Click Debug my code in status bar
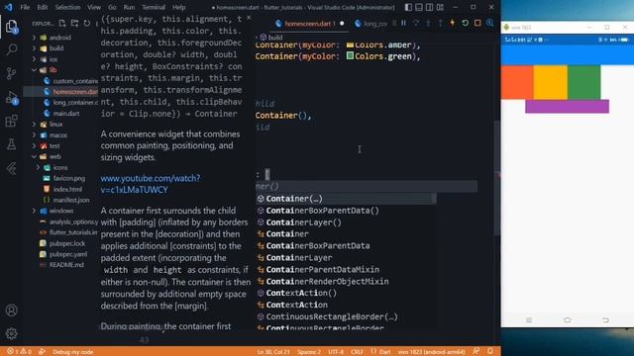 72,352
